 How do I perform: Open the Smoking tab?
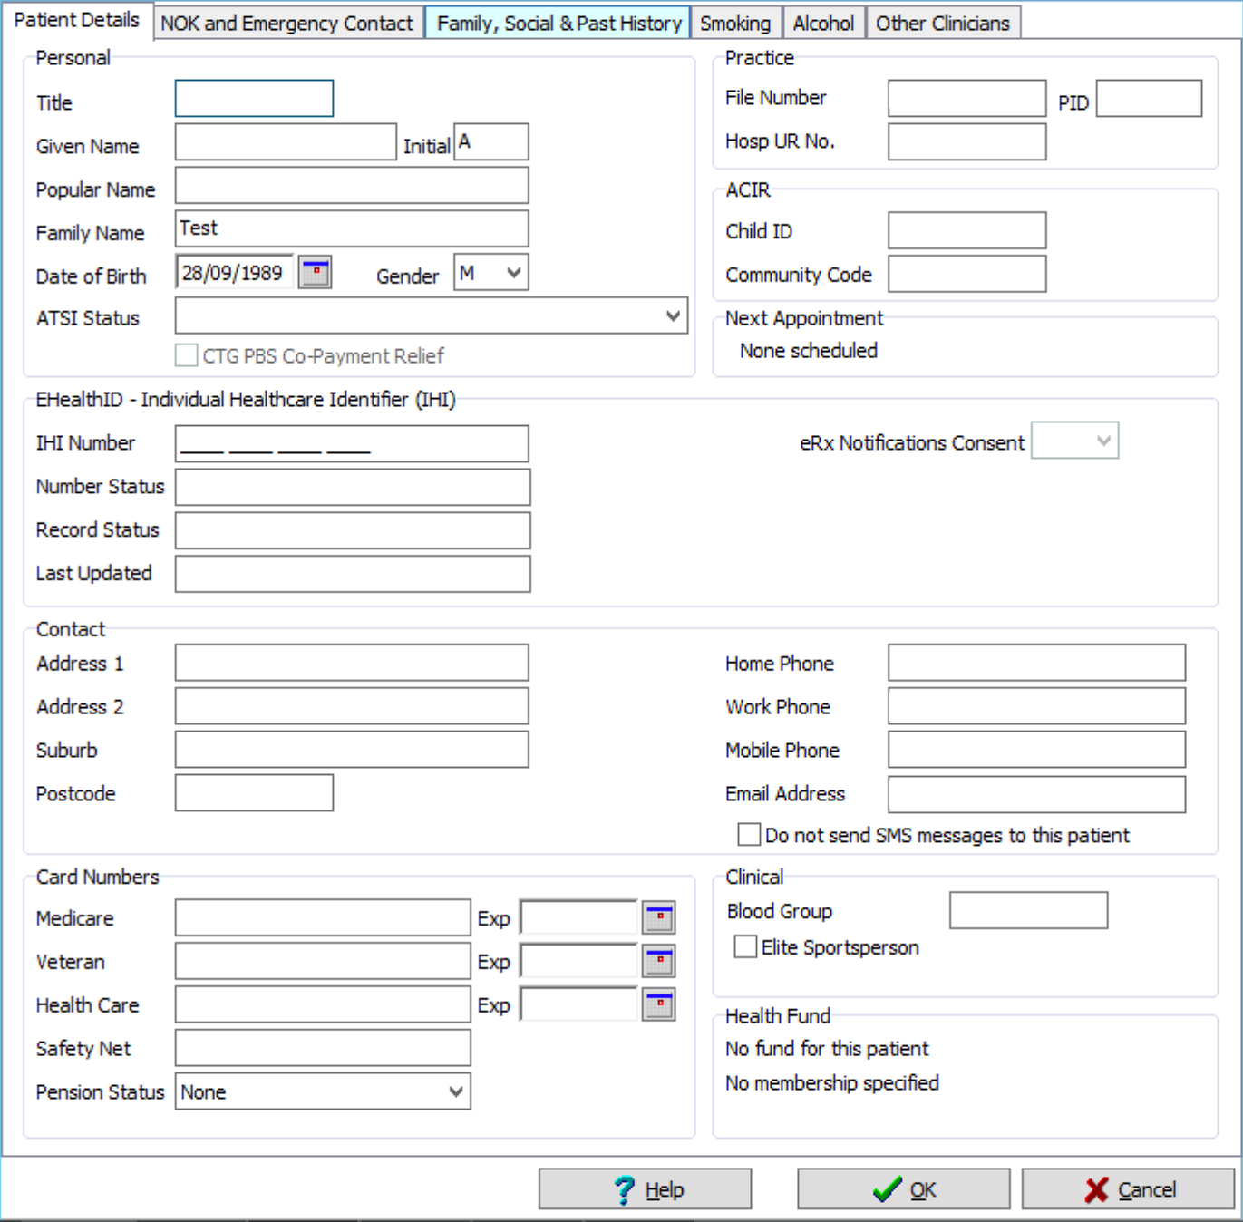coord(734,24)
